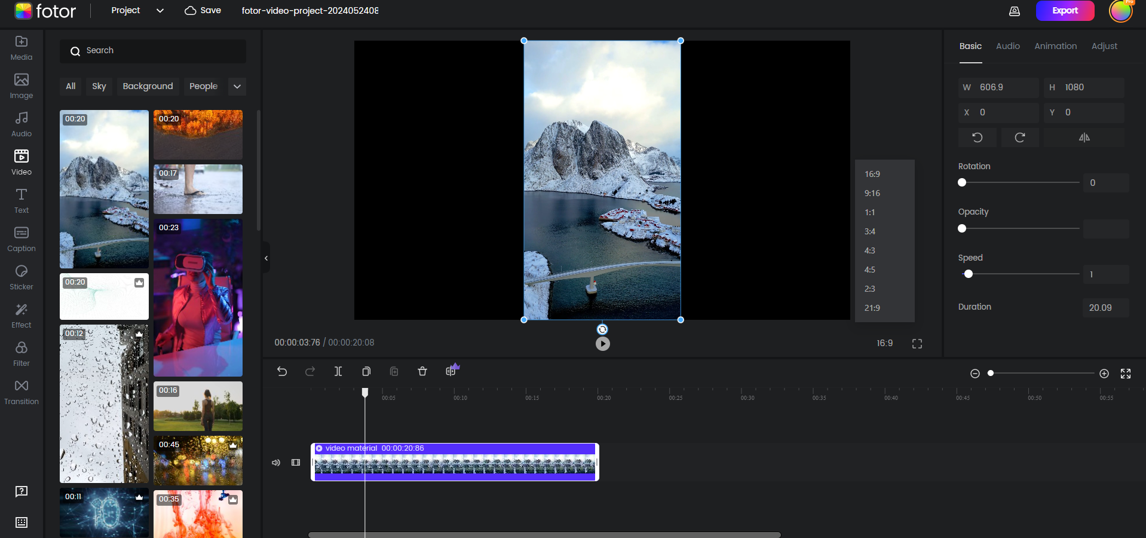Zoom in the timeline with the plus icon
Viewport: 1146px width, 538px height.
click(1104, 374)
